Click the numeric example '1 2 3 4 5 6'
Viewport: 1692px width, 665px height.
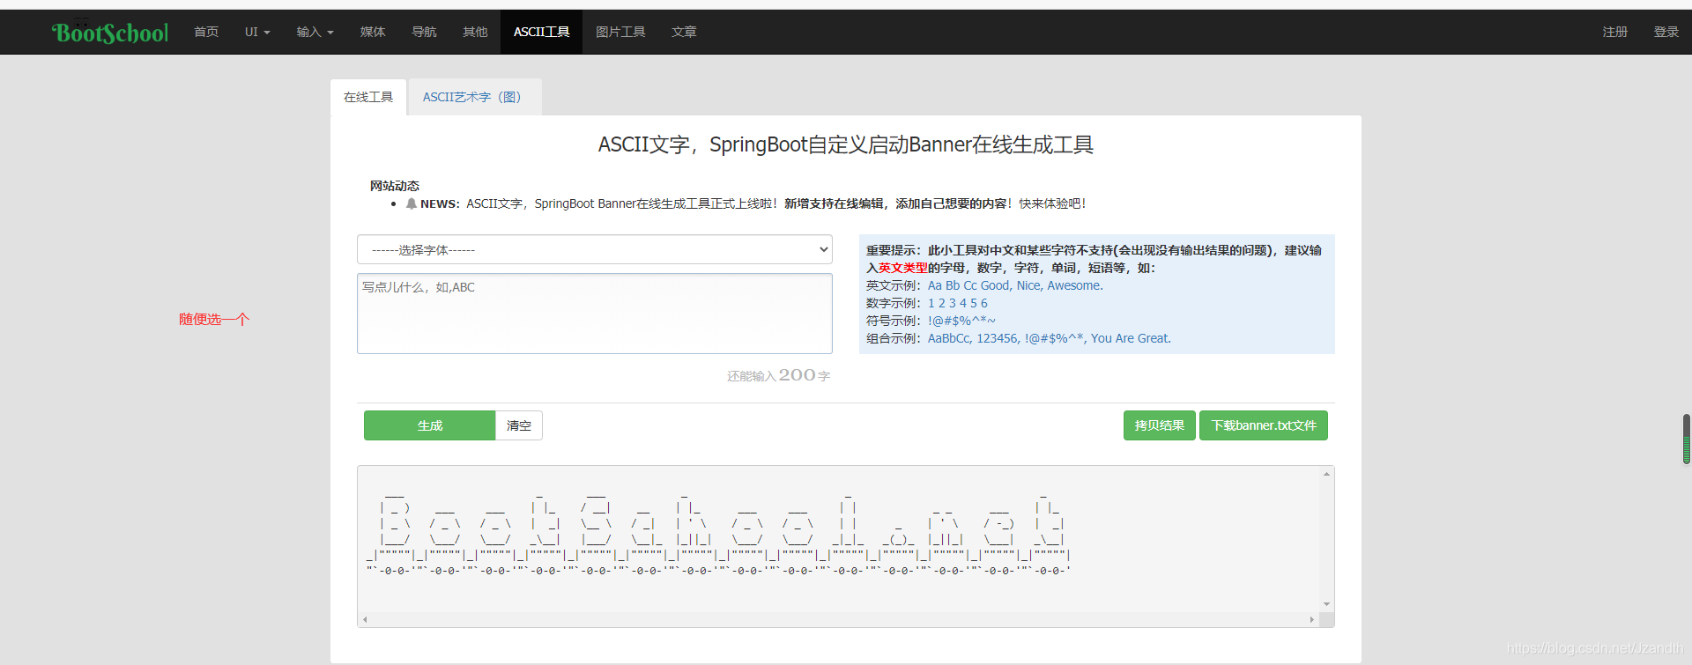coord(958,303)
